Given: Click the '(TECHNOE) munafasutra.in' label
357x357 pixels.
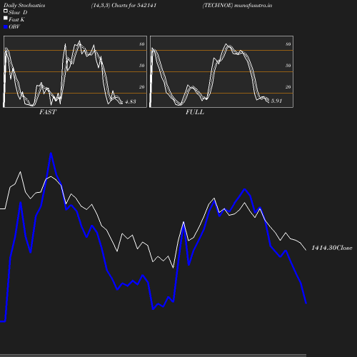Looking at the screenshot, I should coord(237,5).
